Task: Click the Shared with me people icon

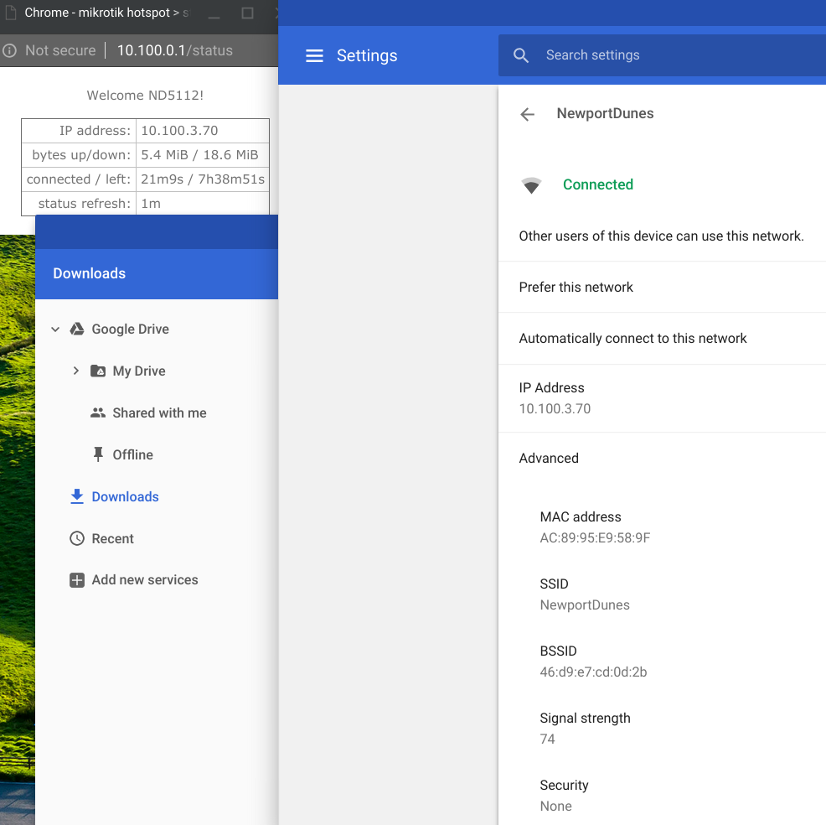Action: pyautogui.click(x=98, y=412)
